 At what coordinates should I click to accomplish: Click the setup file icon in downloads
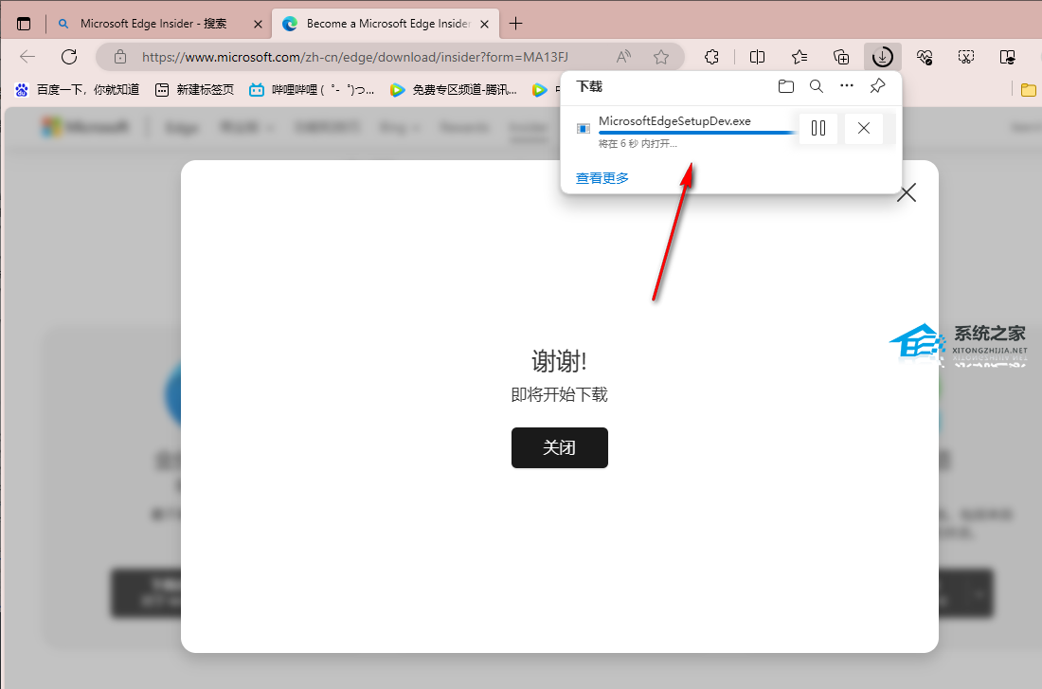click(x=584, y=128)
